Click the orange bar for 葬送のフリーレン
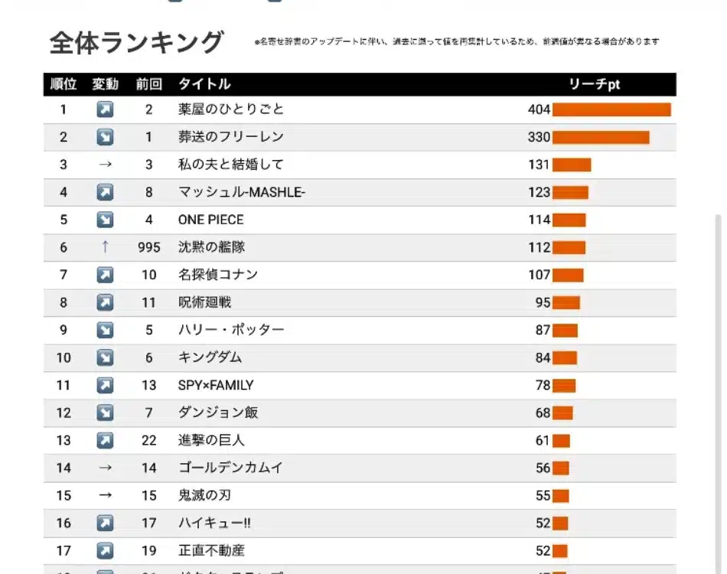Image resolution: width=727 pixels, height=574 pixels. tap(601, 137)
